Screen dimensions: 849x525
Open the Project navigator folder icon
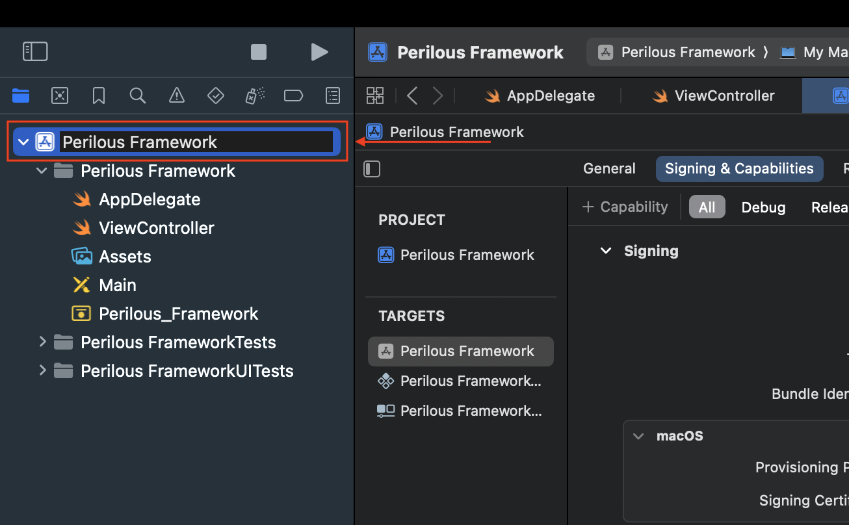pos(21,96)
